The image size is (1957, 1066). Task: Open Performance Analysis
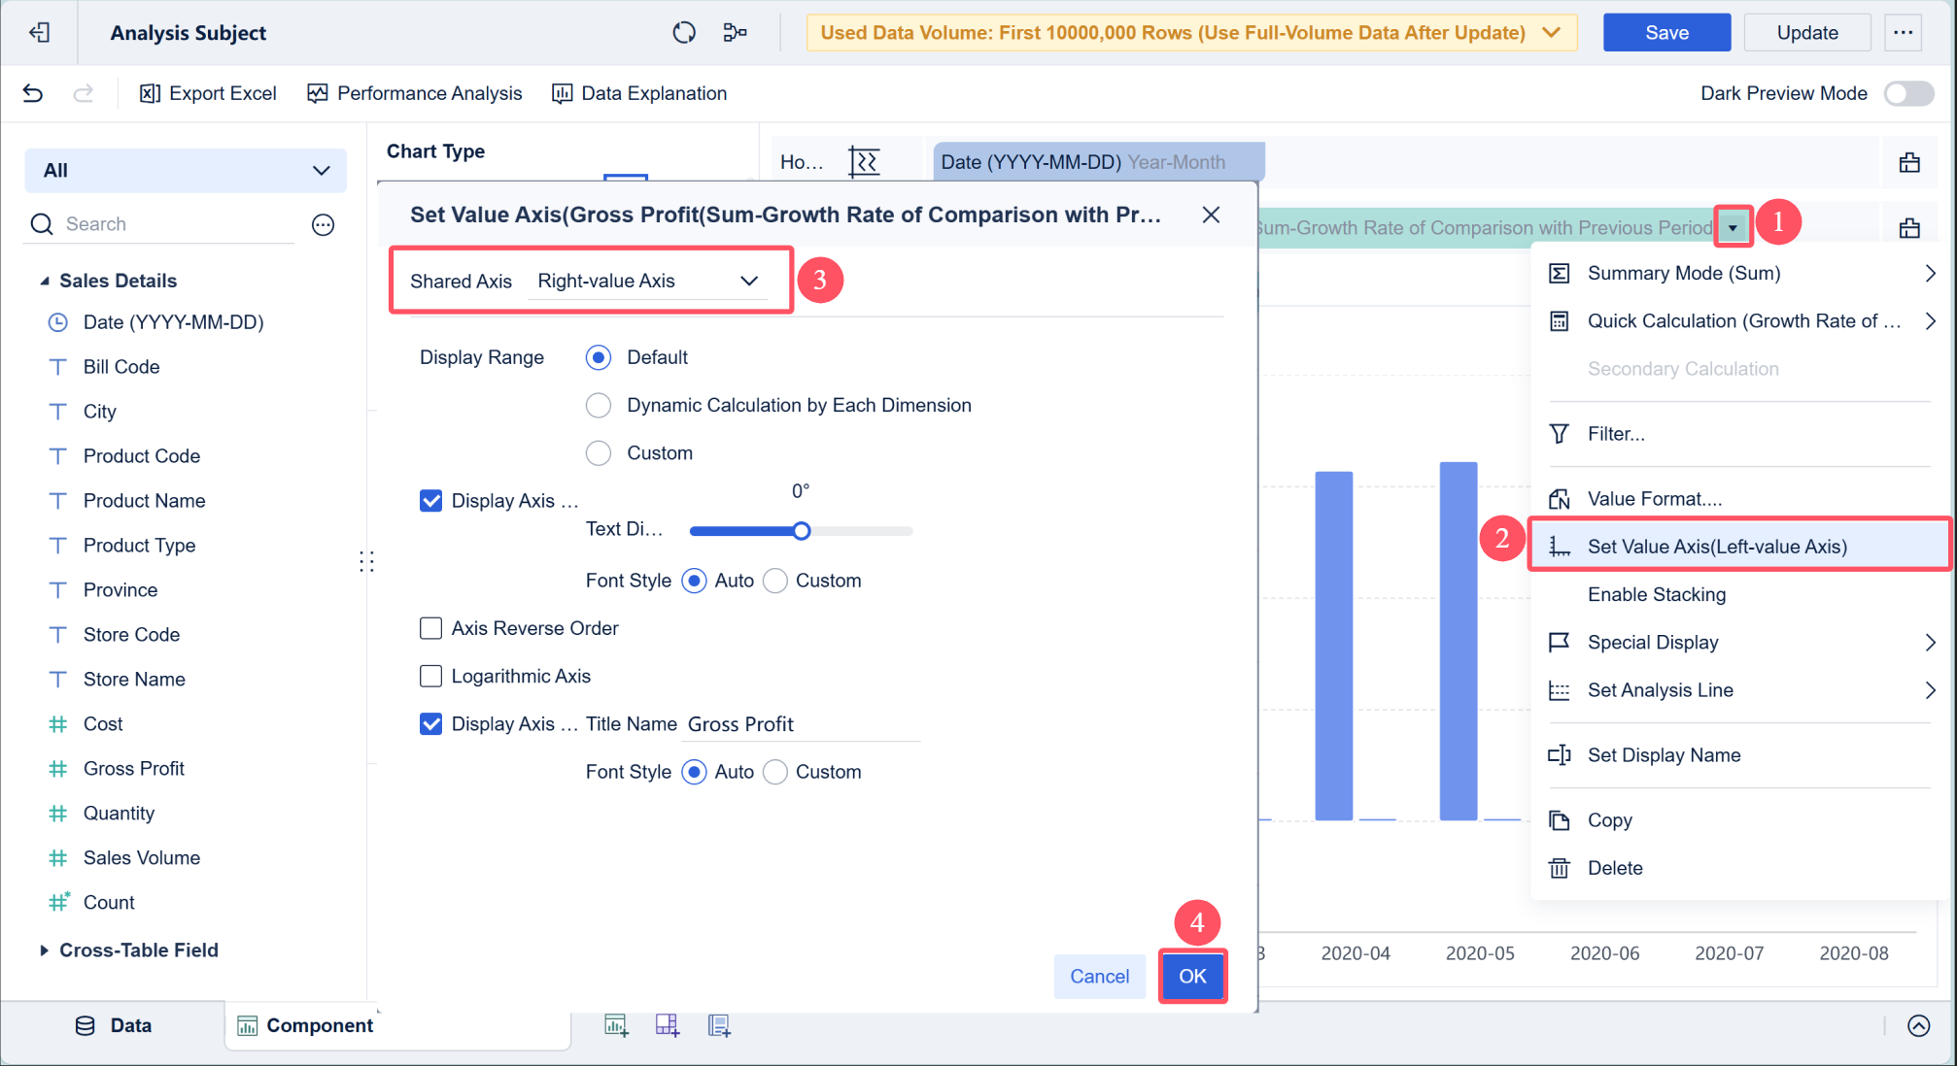[415, 93]
